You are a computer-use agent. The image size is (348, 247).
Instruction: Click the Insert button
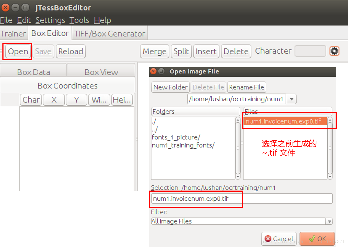[206, 51]
